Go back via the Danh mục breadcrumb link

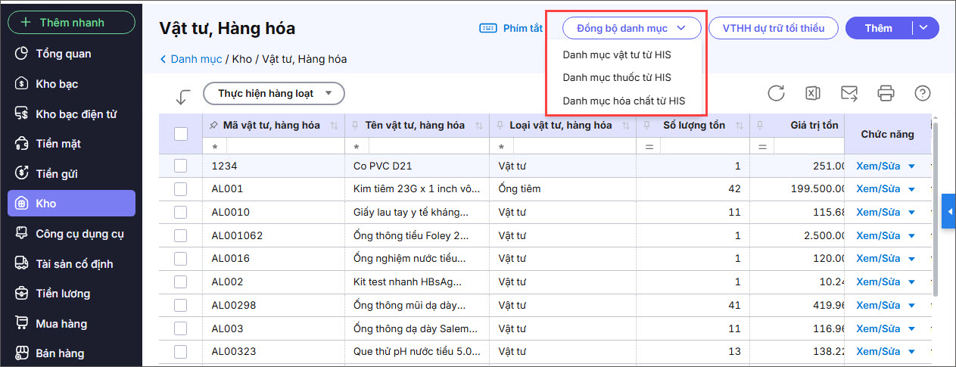pyautogui.click(x=195, y=59)
